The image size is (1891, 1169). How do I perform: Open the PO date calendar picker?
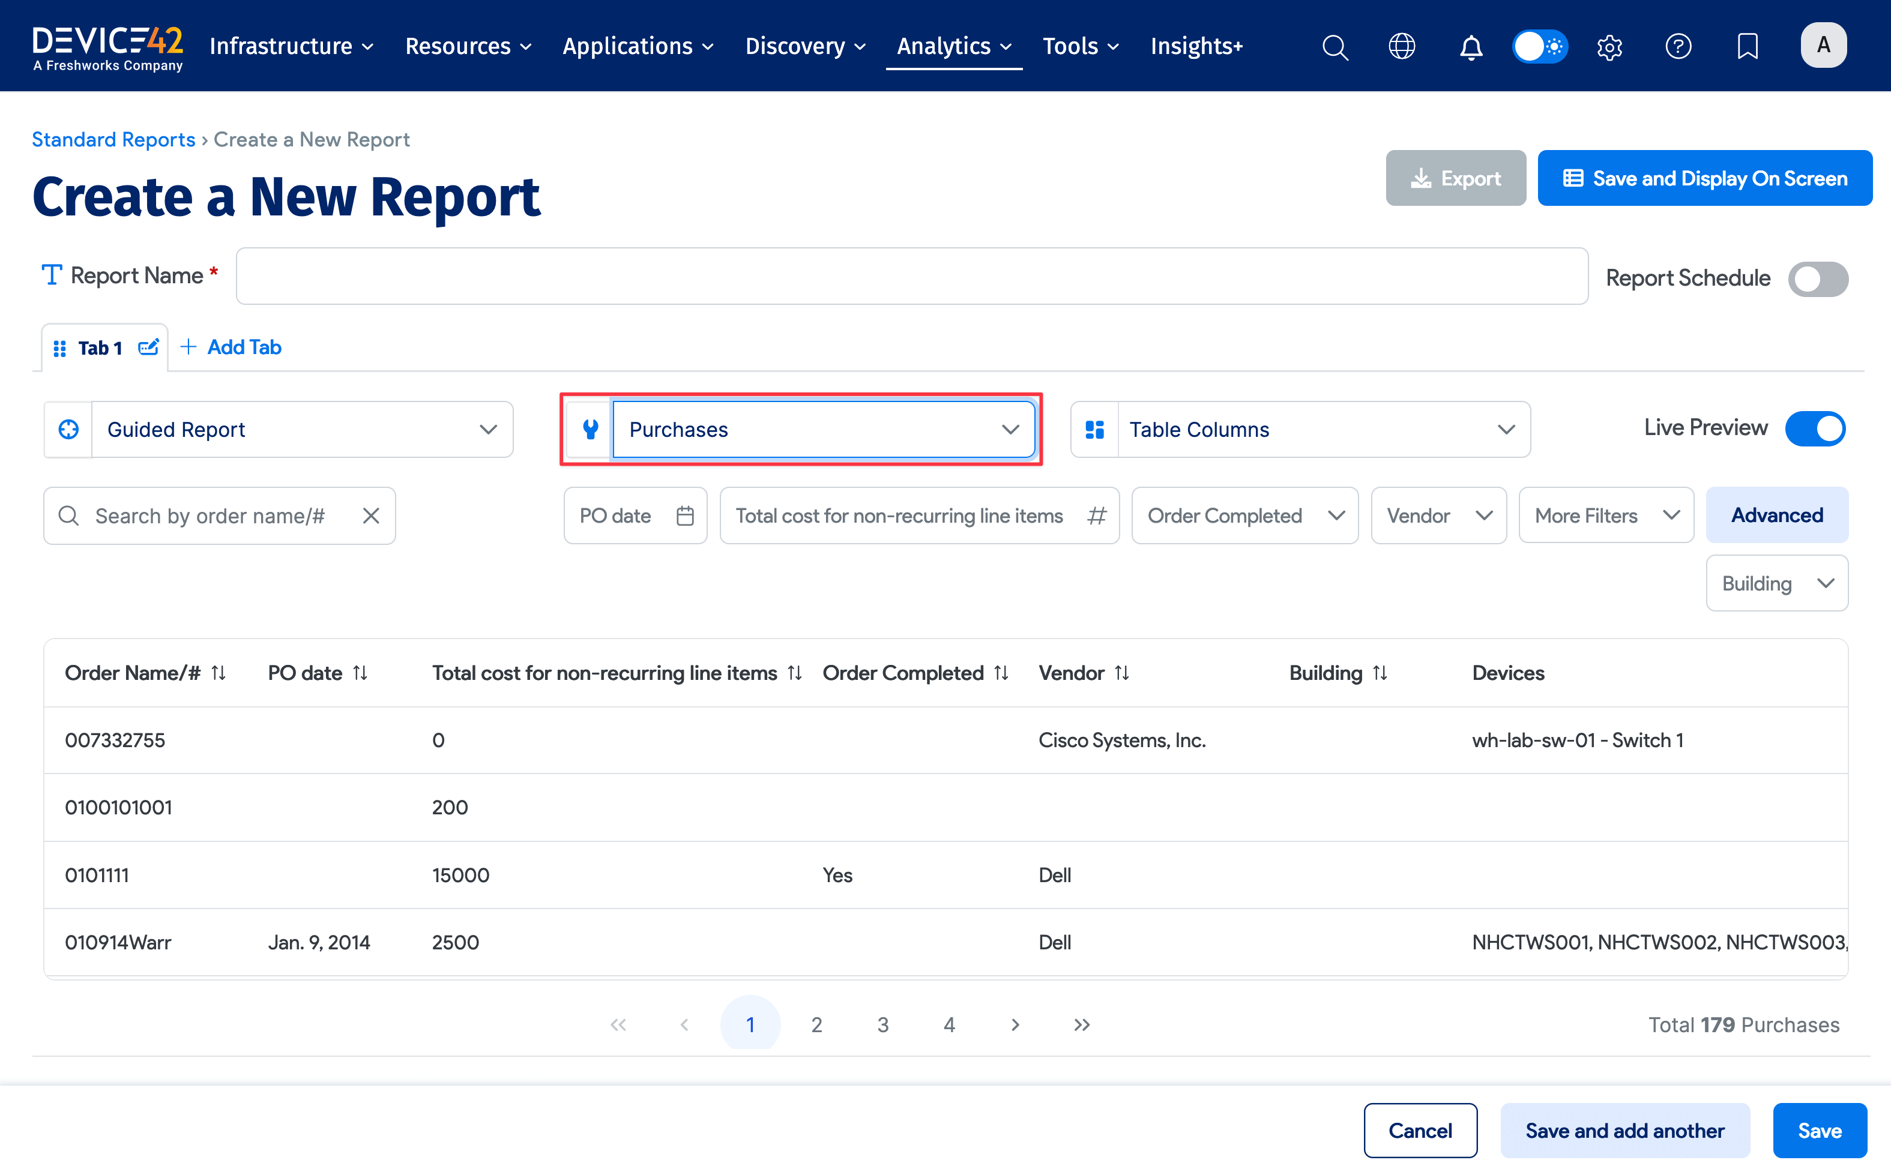coord(685,515)
